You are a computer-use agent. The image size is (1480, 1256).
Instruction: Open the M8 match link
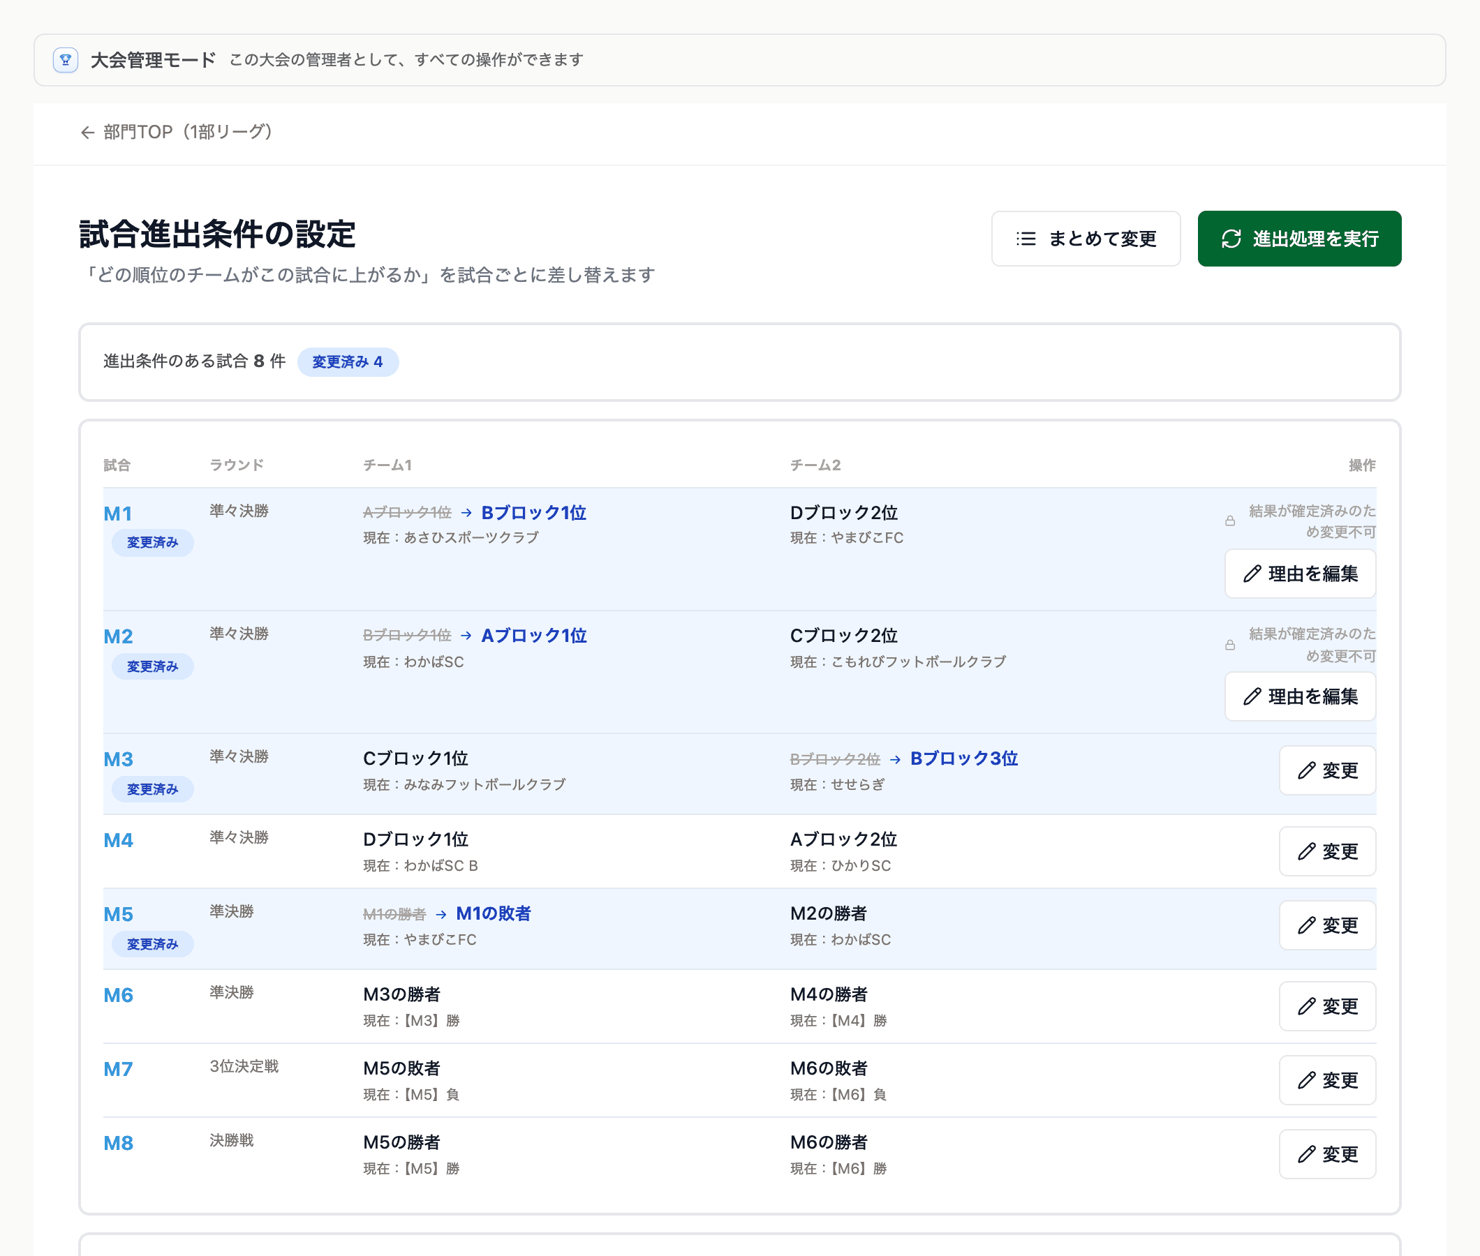pyautogui.click(x=118, y=1144)
